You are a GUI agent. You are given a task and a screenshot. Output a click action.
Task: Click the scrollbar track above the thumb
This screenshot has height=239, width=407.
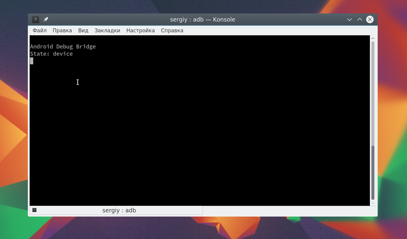pos(373,93)
